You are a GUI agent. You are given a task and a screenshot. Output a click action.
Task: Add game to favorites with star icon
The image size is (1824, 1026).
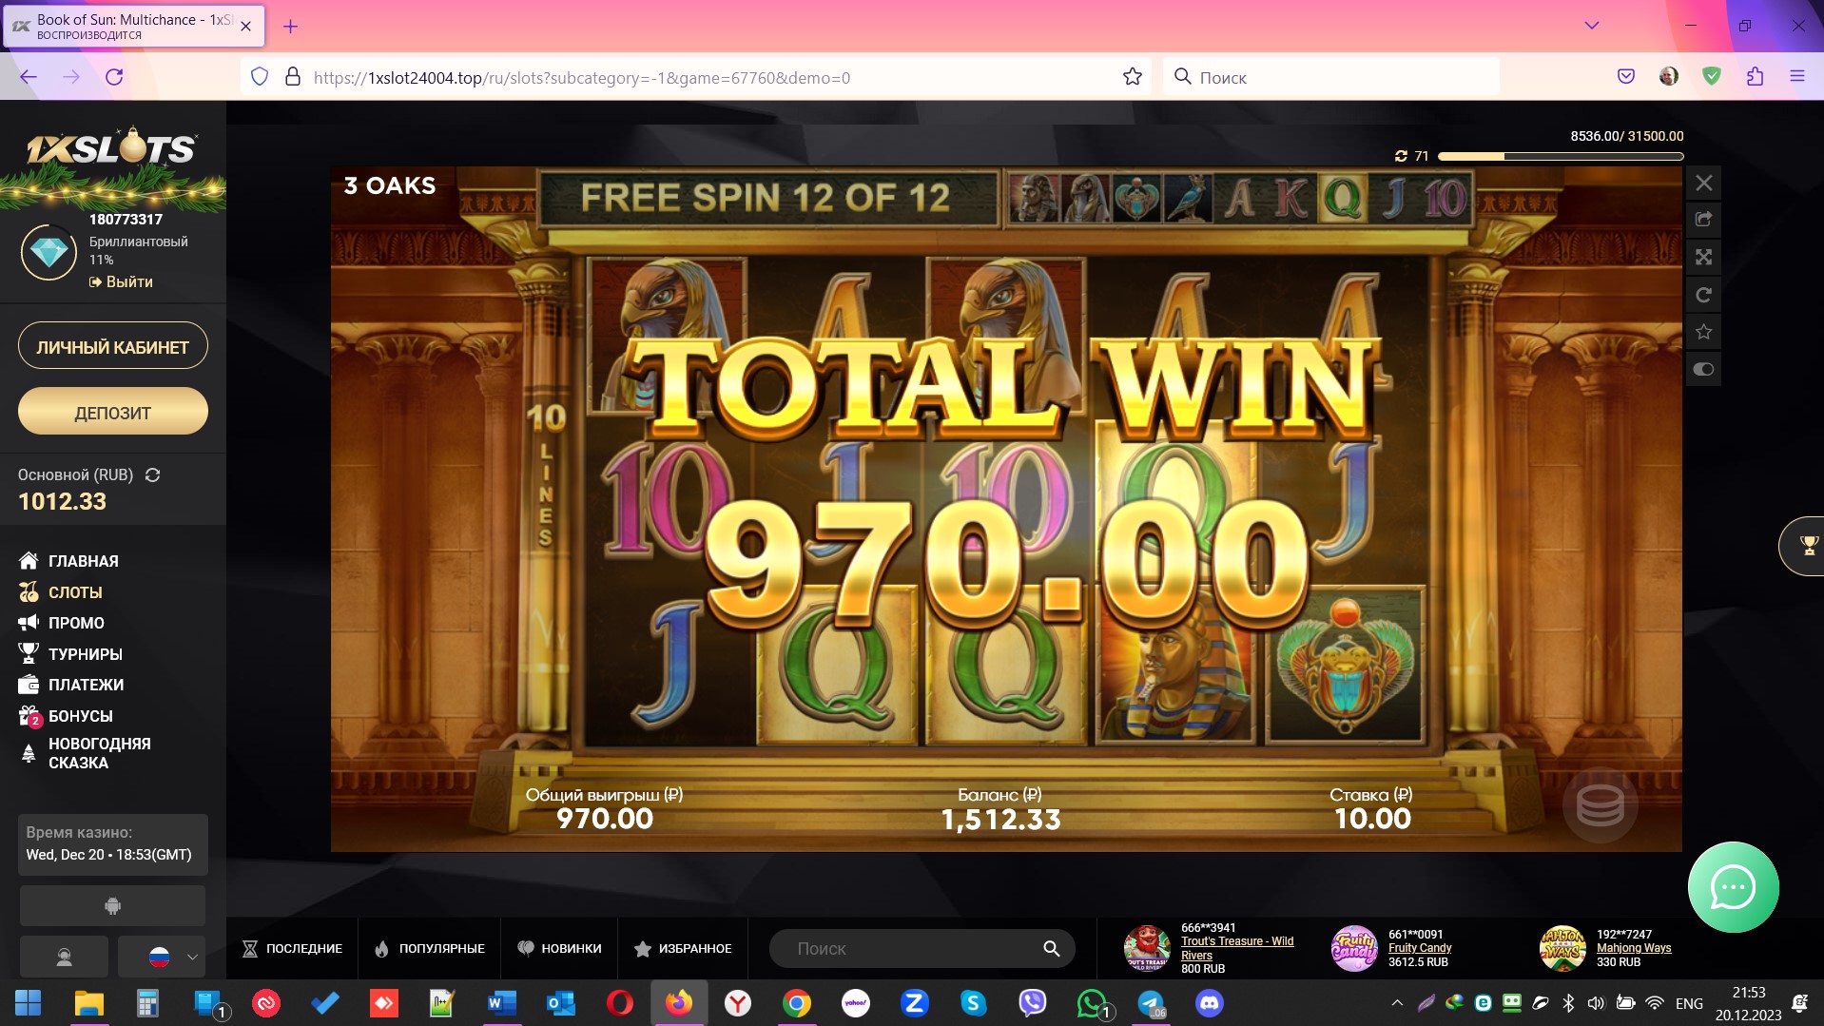pyautogui.click(x=1703, y=332)
